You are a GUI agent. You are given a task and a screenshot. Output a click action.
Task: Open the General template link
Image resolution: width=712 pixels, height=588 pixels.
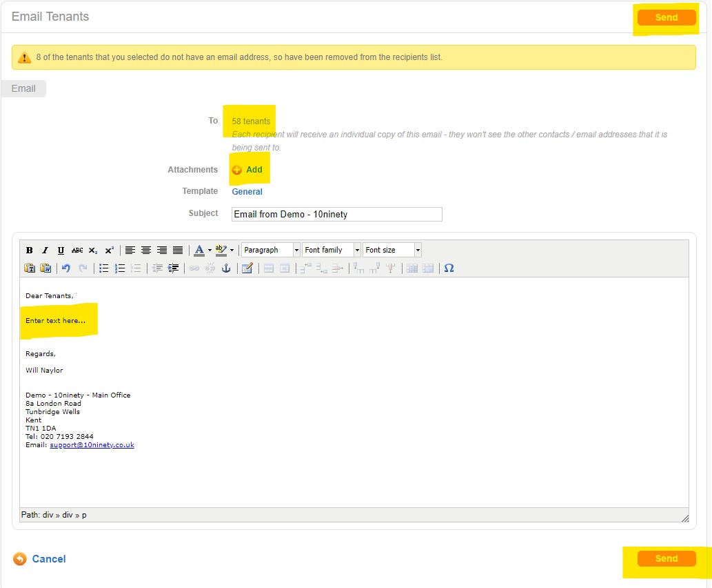(x=247, y=191)
